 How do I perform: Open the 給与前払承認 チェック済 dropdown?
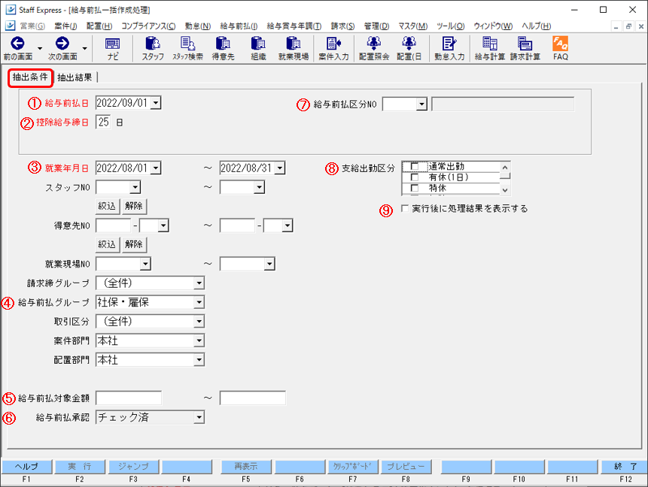pyautogui.click(x=199, y=417)
